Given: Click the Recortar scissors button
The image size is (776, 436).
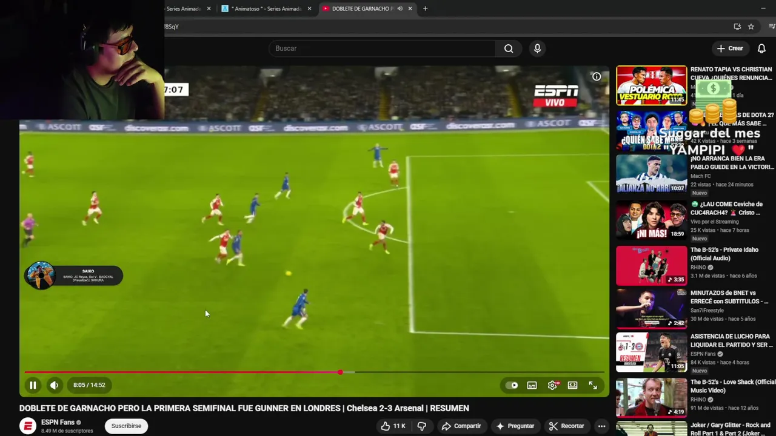Looking at the screenshot, I should pos(566,426).
